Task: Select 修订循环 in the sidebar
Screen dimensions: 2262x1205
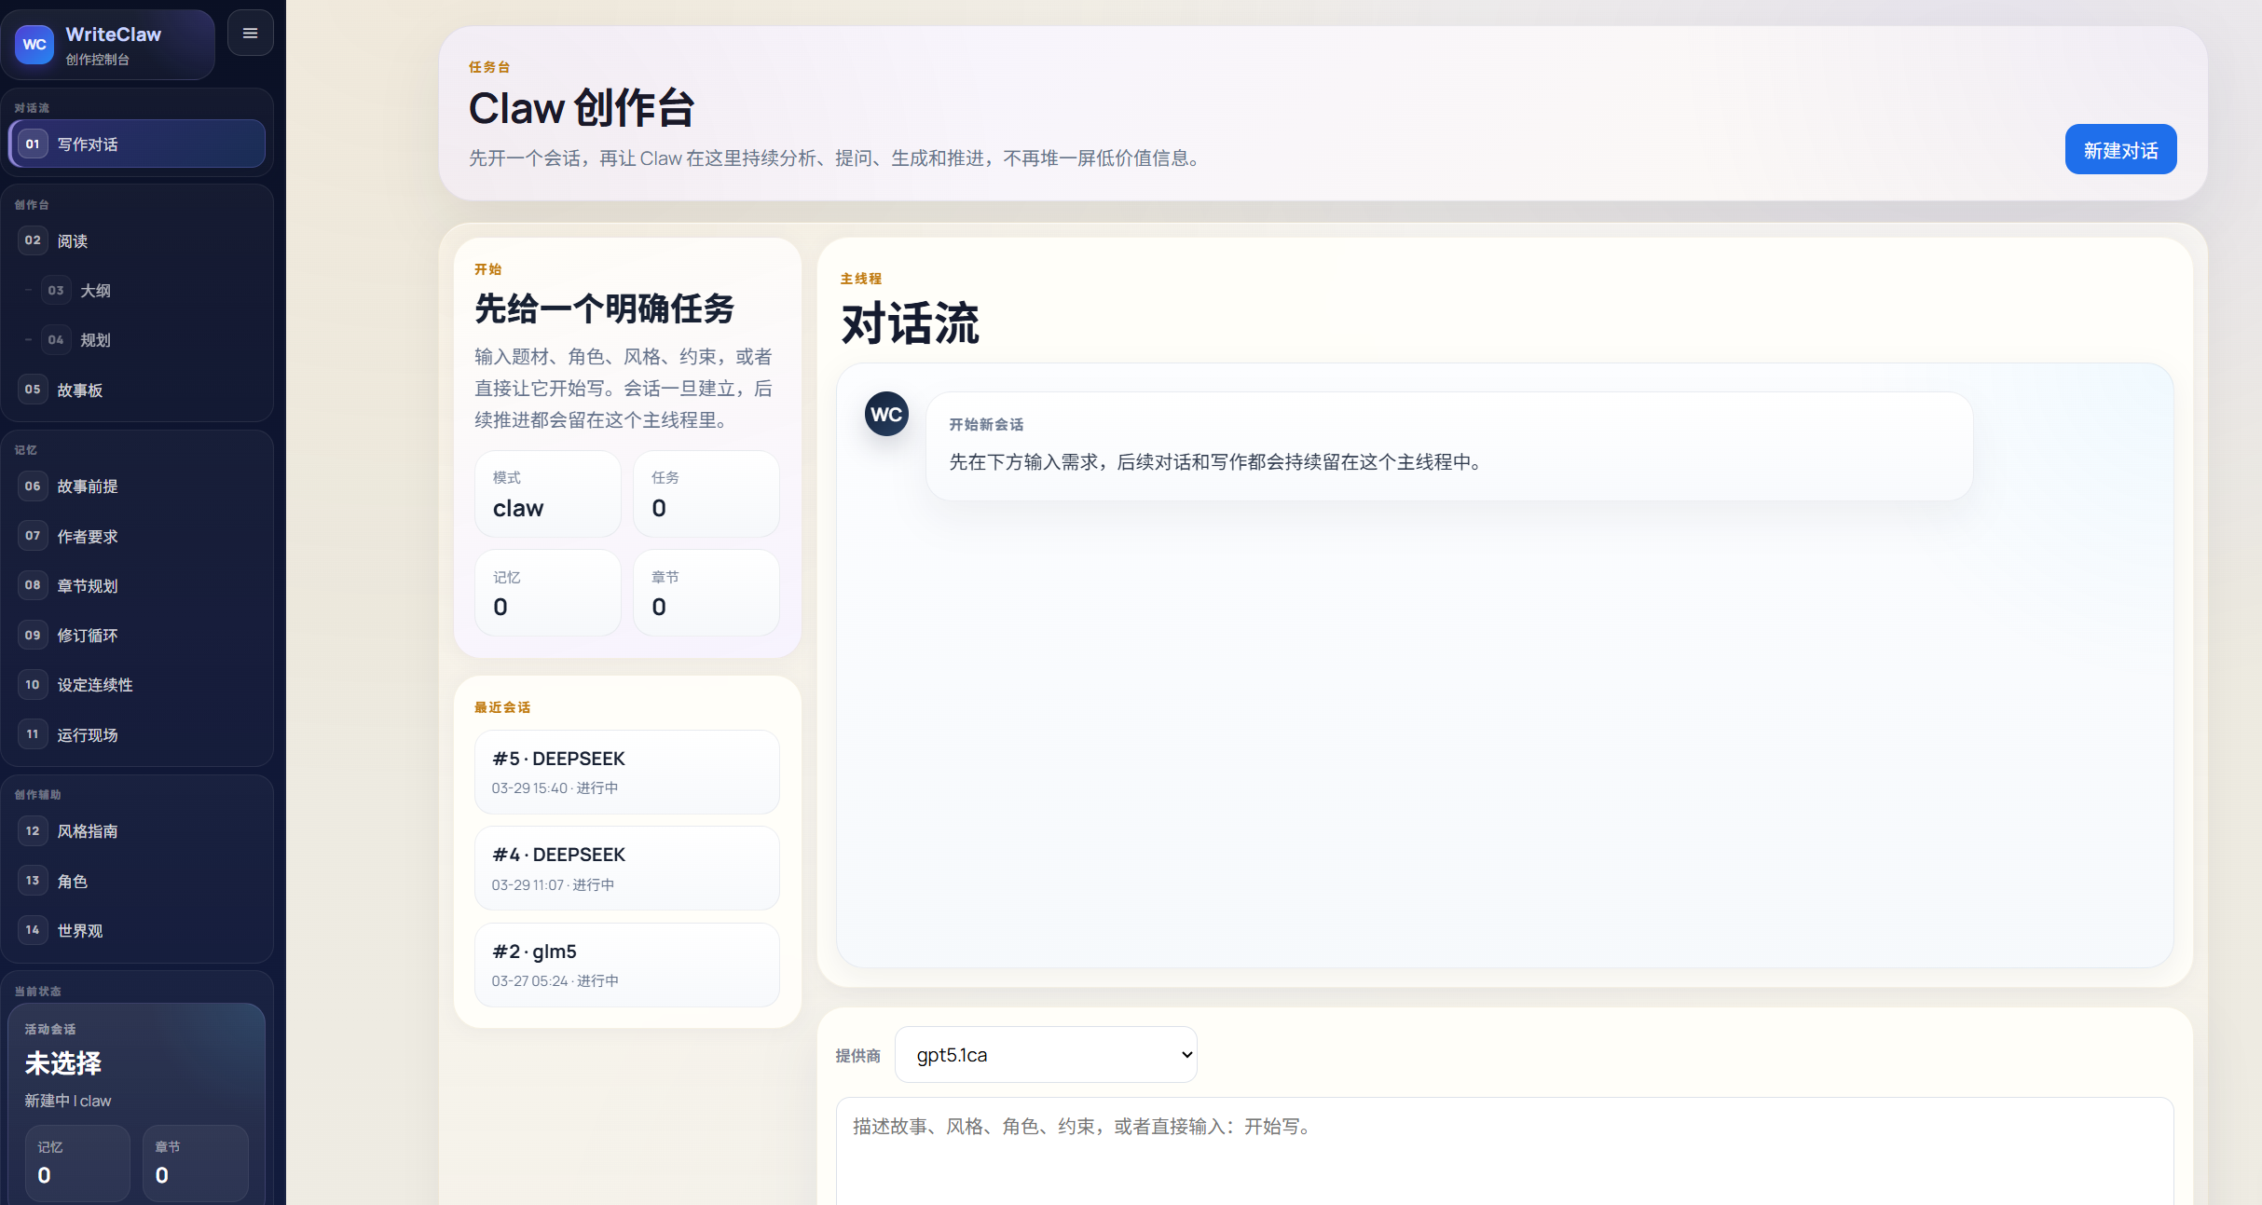Action: pyautogui.click(x=137, y=635)
